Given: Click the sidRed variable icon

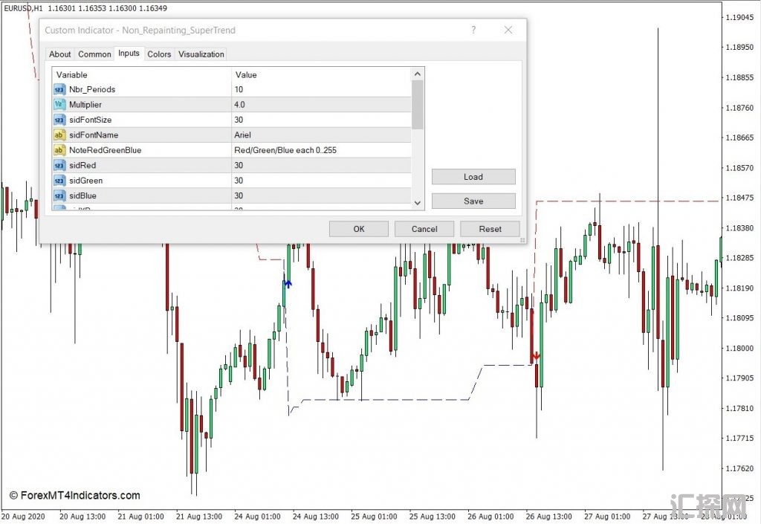Looking at the screenshot, I should click(x=59, y=166).
